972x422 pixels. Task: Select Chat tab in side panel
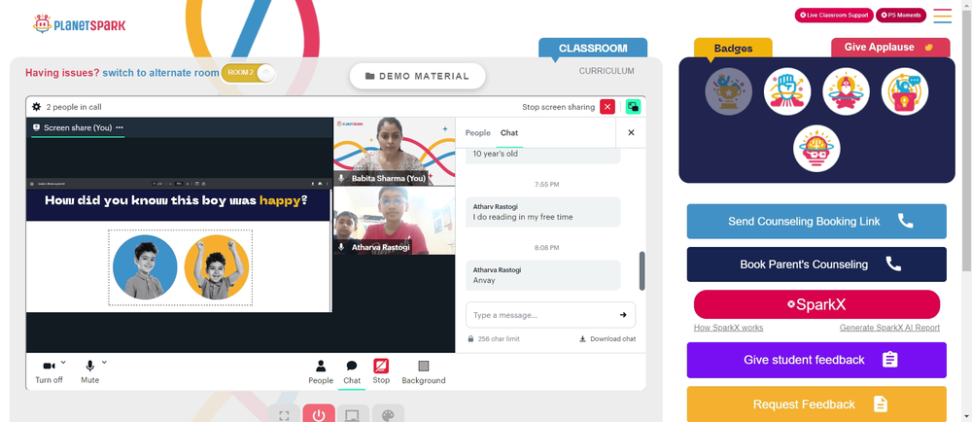click(x=509, y=132)
